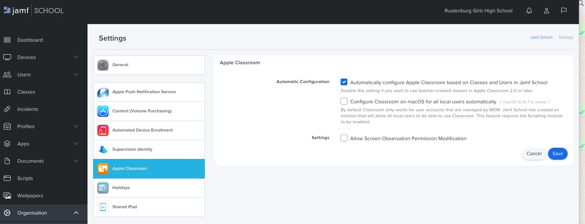The height and width of the screenshot is (224, 585).
Task: Click the Apple Push Notification Service icon
Action: coord(103,92)
